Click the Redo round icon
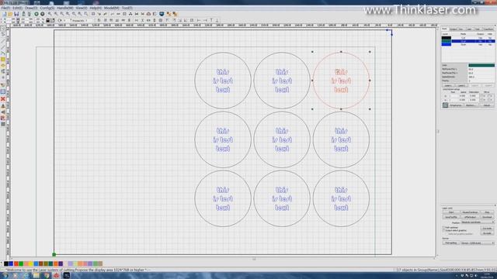 click(42, 14)
